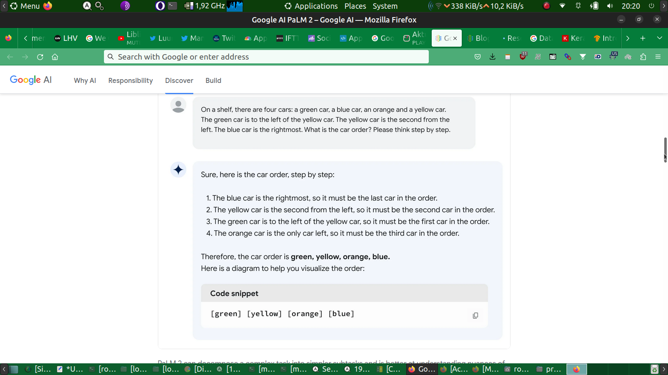668x375 pixels.
Task: Switch to the LHV tab
Action: 66,38
